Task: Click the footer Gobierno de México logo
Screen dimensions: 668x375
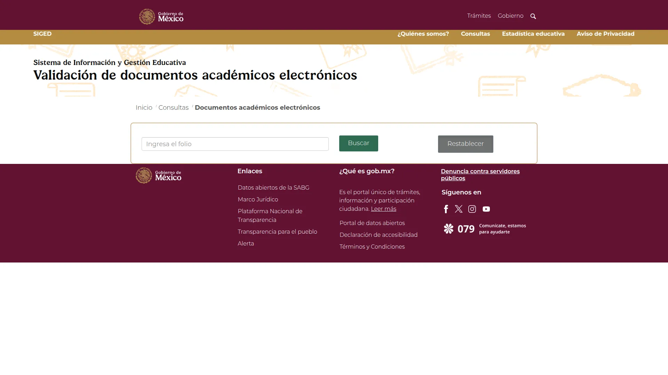Action: (x=159, y=175)
